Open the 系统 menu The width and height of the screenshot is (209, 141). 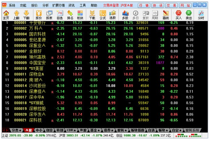[12, 5]
